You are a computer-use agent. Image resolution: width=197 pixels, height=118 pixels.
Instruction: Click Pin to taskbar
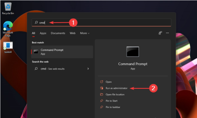(113, 107)
